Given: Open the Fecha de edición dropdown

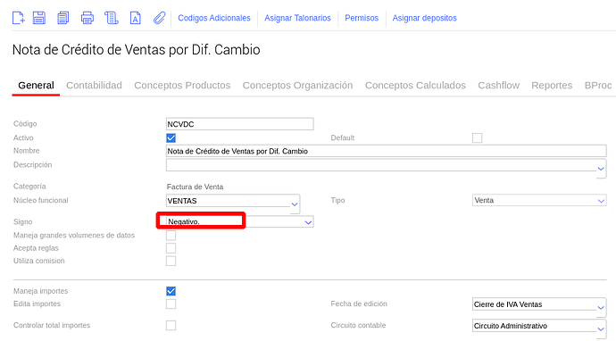Looking at the screenshot, I should (539, 304).
